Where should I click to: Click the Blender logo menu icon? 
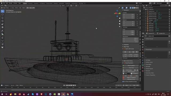point(2,3)
